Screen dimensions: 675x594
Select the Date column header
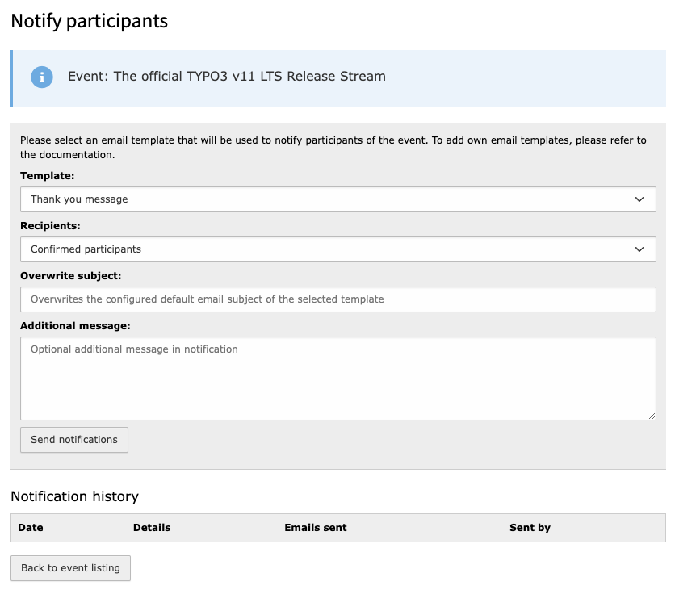pyautogui.click(x=31, y=528)
